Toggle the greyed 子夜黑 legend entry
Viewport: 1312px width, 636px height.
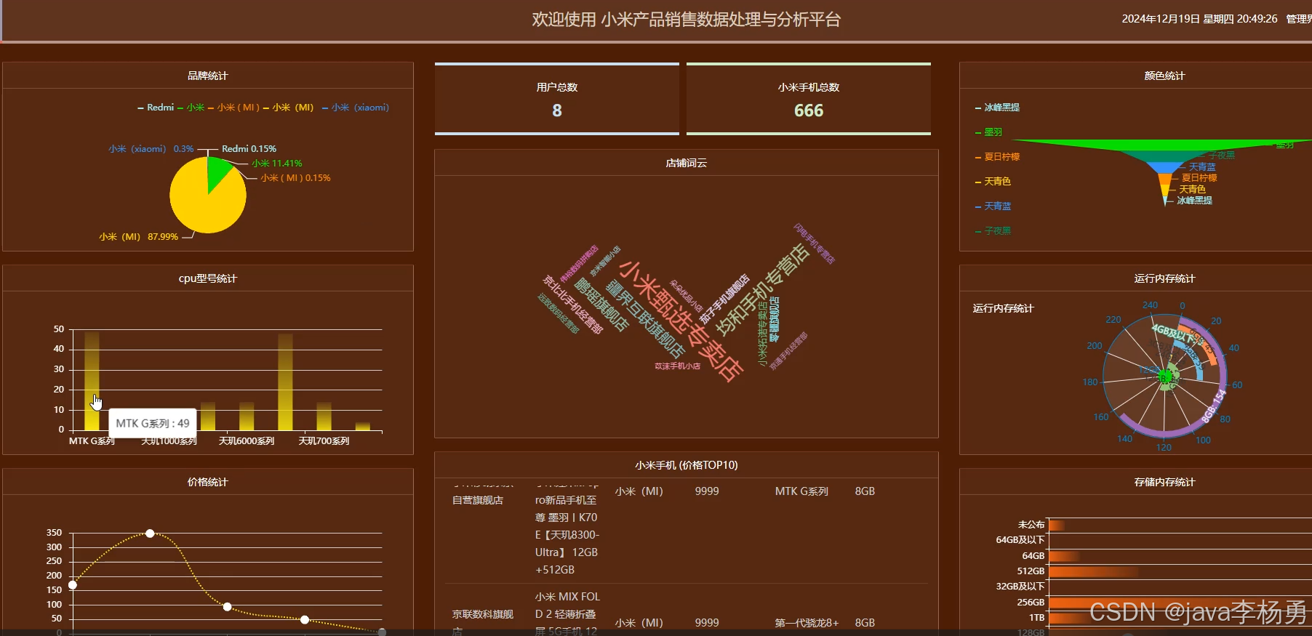coord(993,231)
